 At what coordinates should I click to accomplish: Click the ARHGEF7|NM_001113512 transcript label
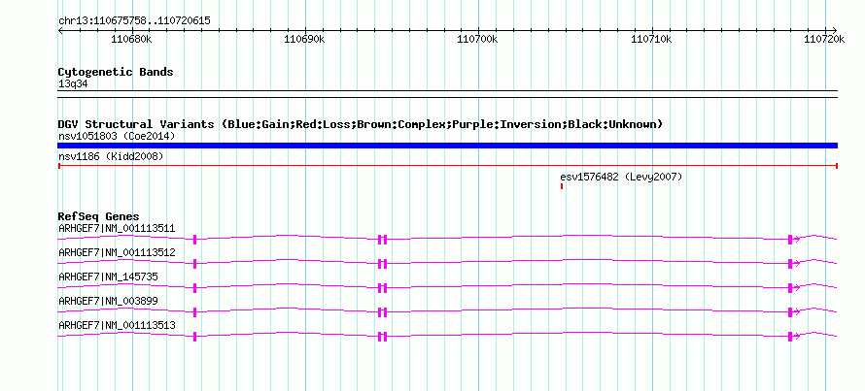pos(117,253)
